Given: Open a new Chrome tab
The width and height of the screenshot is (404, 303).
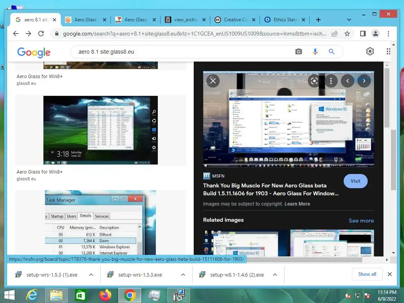Looking at the screenshot, I should click(x=318, y=20).
